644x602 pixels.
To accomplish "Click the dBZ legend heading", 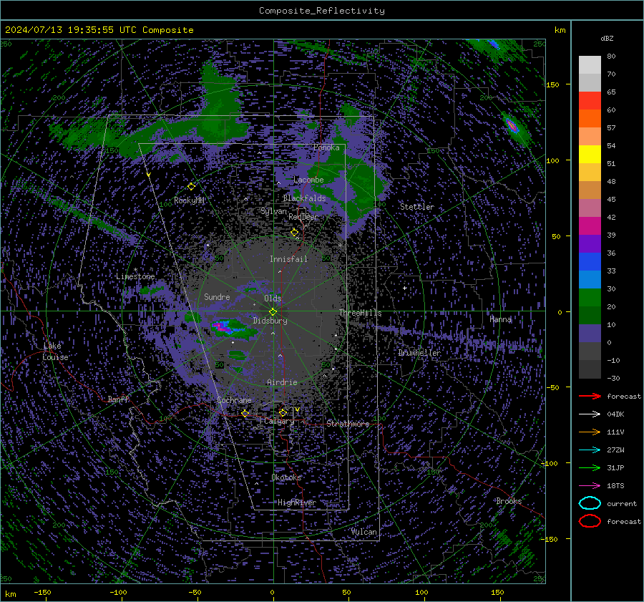I will point(607,38).
